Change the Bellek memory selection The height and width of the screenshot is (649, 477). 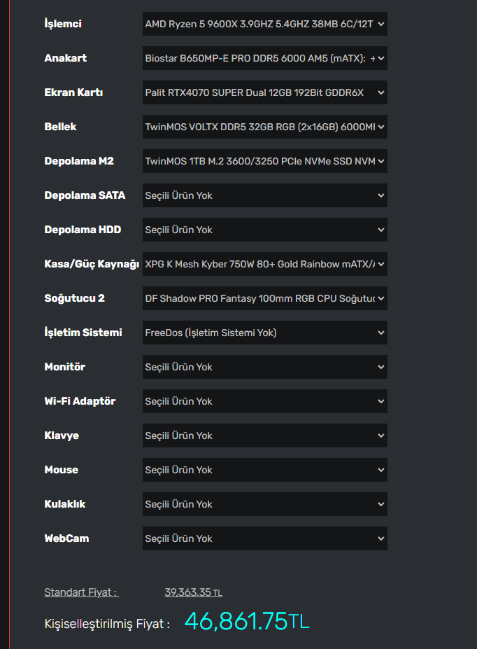coord(264,127)
